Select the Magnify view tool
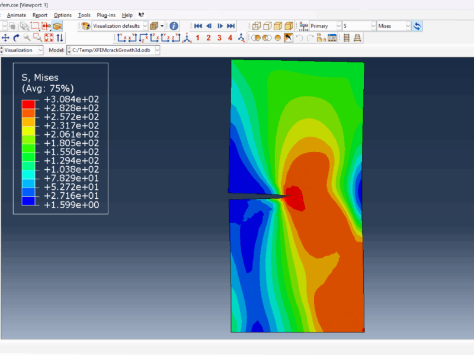This screenshot has width=474, height=355. (x=27, y=38)
